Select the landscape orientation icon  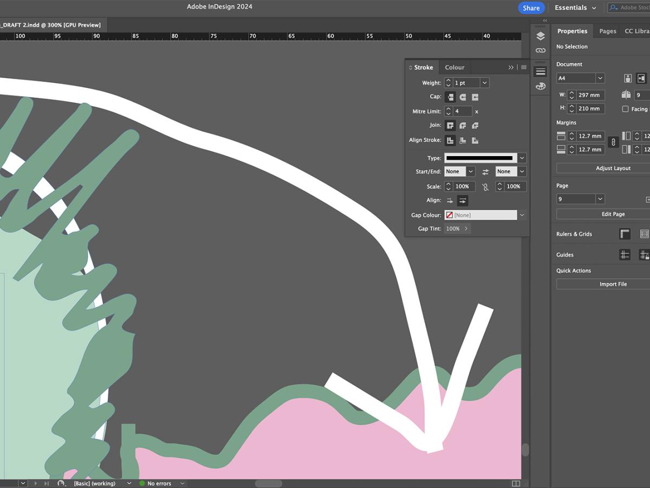(x=642, y=79)
